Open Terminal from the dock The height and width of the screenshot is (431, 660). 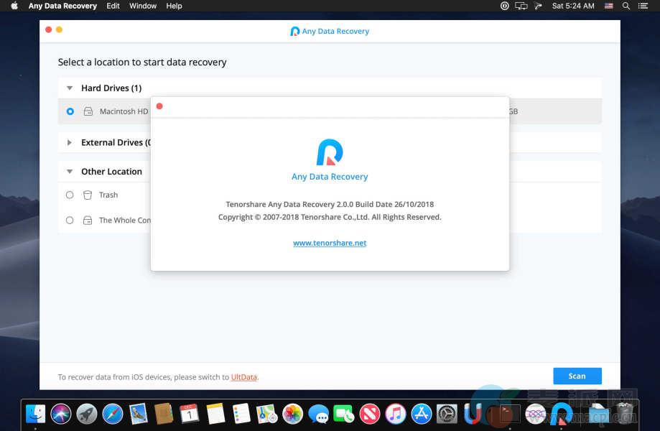pos(510,414)
